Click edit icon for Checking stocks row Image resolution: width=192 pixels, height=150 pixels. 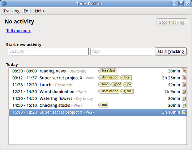click(x=184, y=105)
